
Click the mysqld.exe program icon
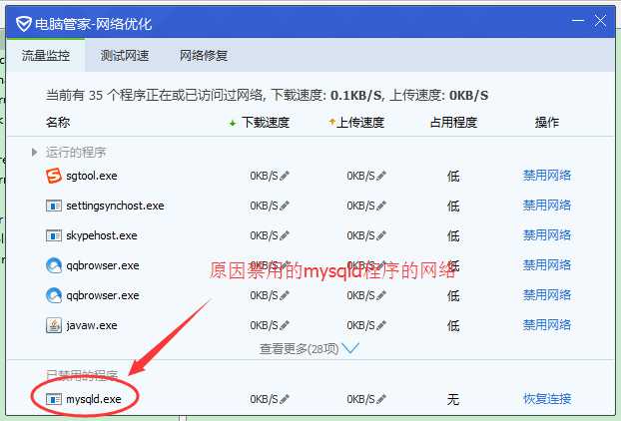[x=54, y=399]
